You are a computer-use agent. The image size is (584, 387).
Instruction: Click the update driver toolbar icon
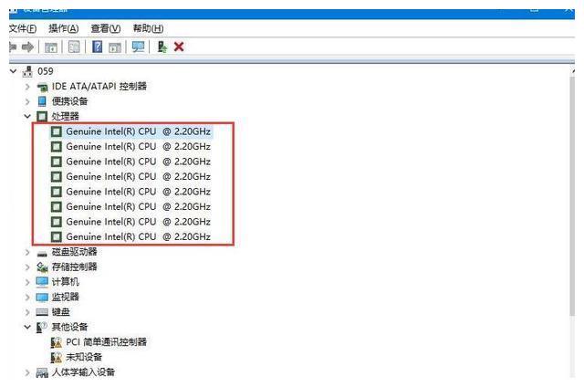coord(162,47)
